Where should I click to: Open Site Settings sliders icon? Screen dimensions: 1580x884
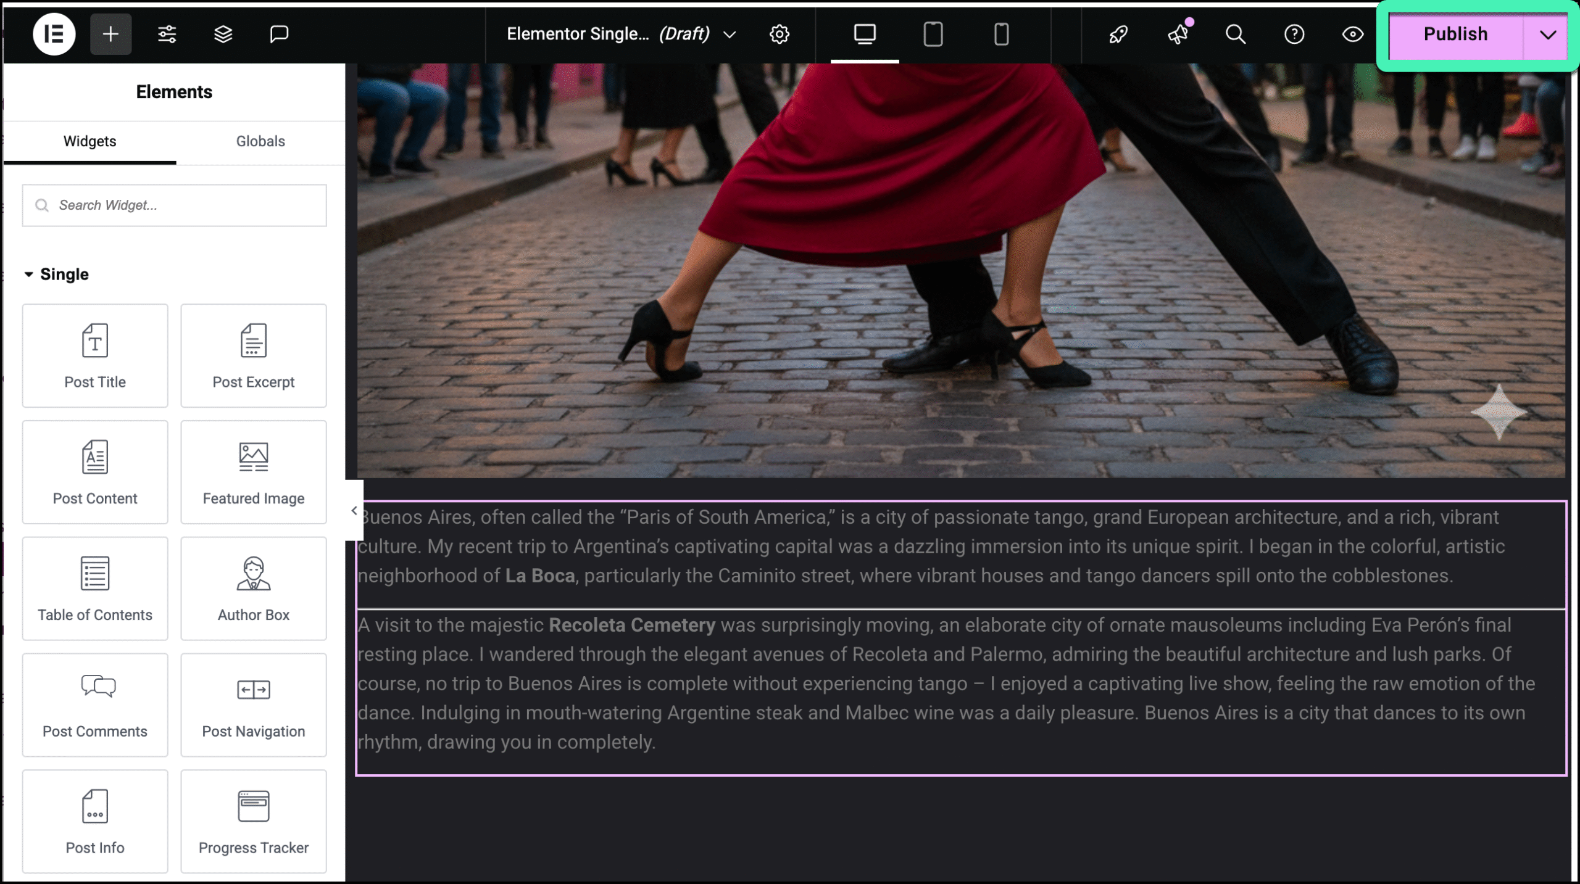167,34
